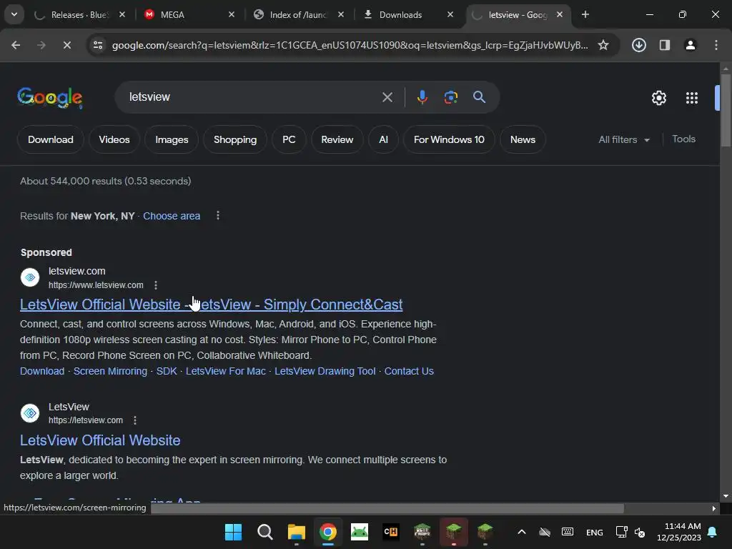This screenshot has height=549, width=732.
Task: Open Chrome downloads icon in toolbar
Action: 638,45
